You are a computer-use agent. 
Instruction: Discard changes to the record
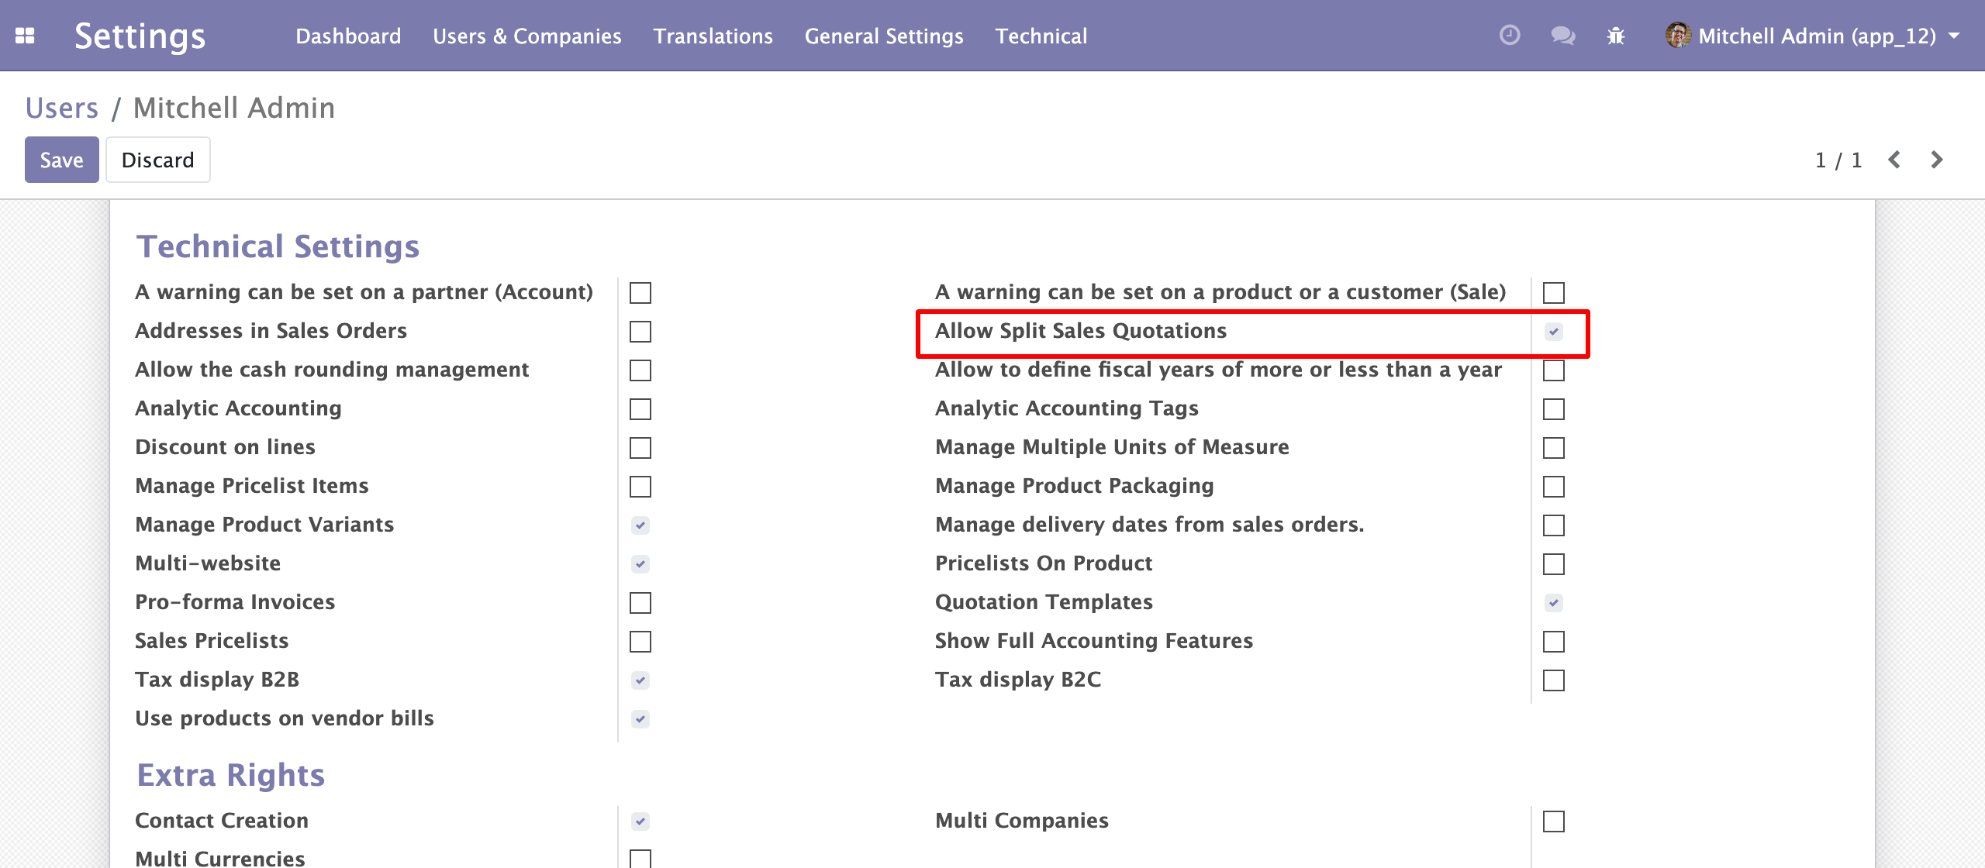point(158,160)
